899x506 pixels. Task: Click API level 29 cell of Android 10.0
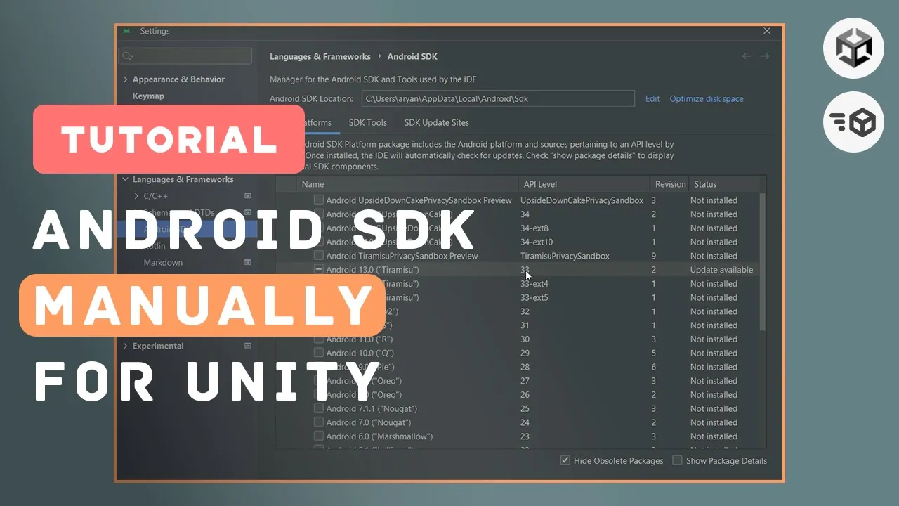click(525, 353)
